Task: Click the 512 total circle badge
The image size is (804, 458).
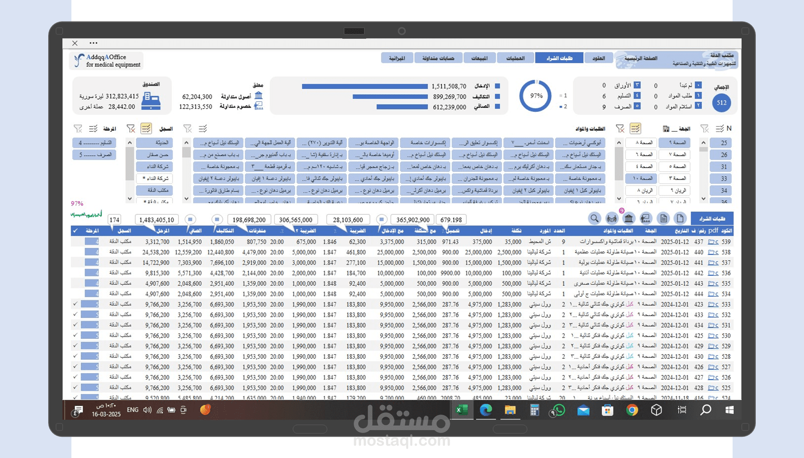Action: click(722, 102)
